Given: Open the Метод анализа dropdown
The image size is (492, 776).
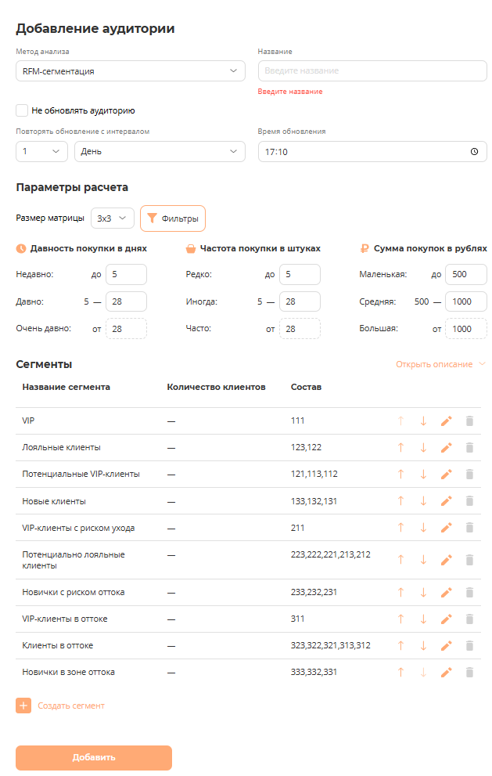Looking at the screenshot, I should click(130, 71).
